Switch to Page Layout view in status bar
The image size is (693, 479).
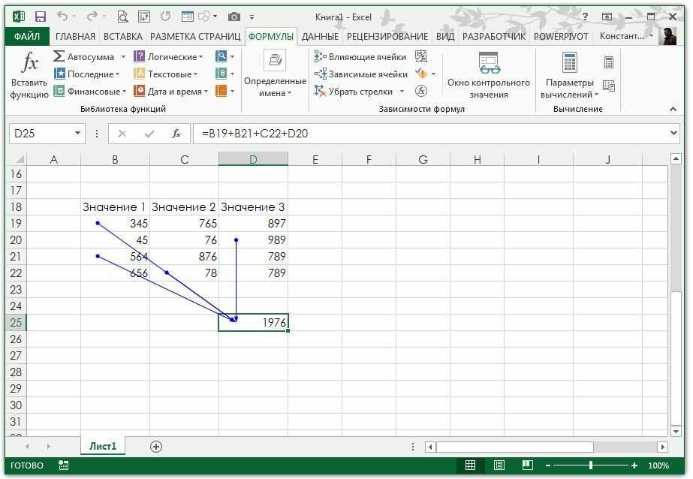pyautogui.click(x=499, y=465)
